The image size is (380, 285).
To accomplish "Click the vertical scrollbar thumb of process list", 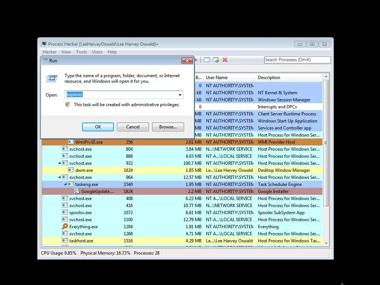I will 326,143.
